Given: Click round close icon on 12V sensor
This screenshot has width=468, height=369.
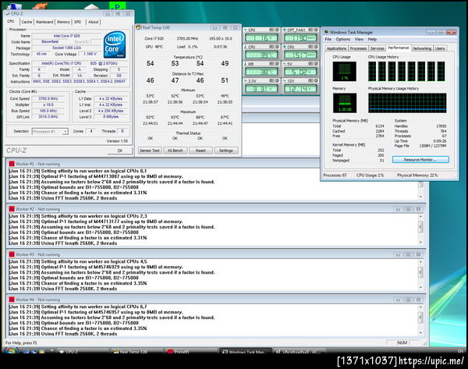Looking at the screenshot, I should [x=316, y=81].
